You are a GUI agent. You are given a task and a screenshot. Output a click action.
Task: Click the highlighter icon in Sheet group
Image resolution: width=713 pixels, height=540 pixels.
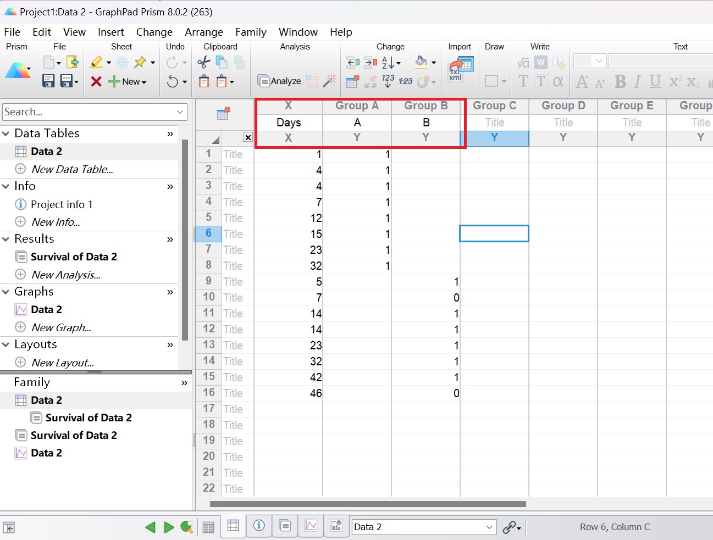click(96, 62)
